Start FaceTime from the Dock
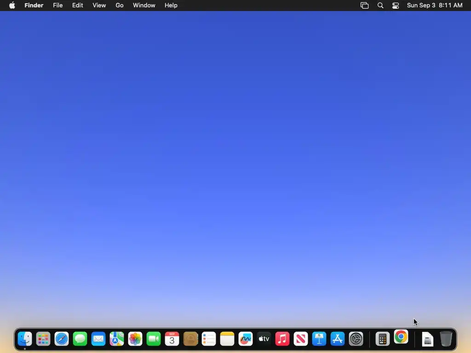 [154, 339]
